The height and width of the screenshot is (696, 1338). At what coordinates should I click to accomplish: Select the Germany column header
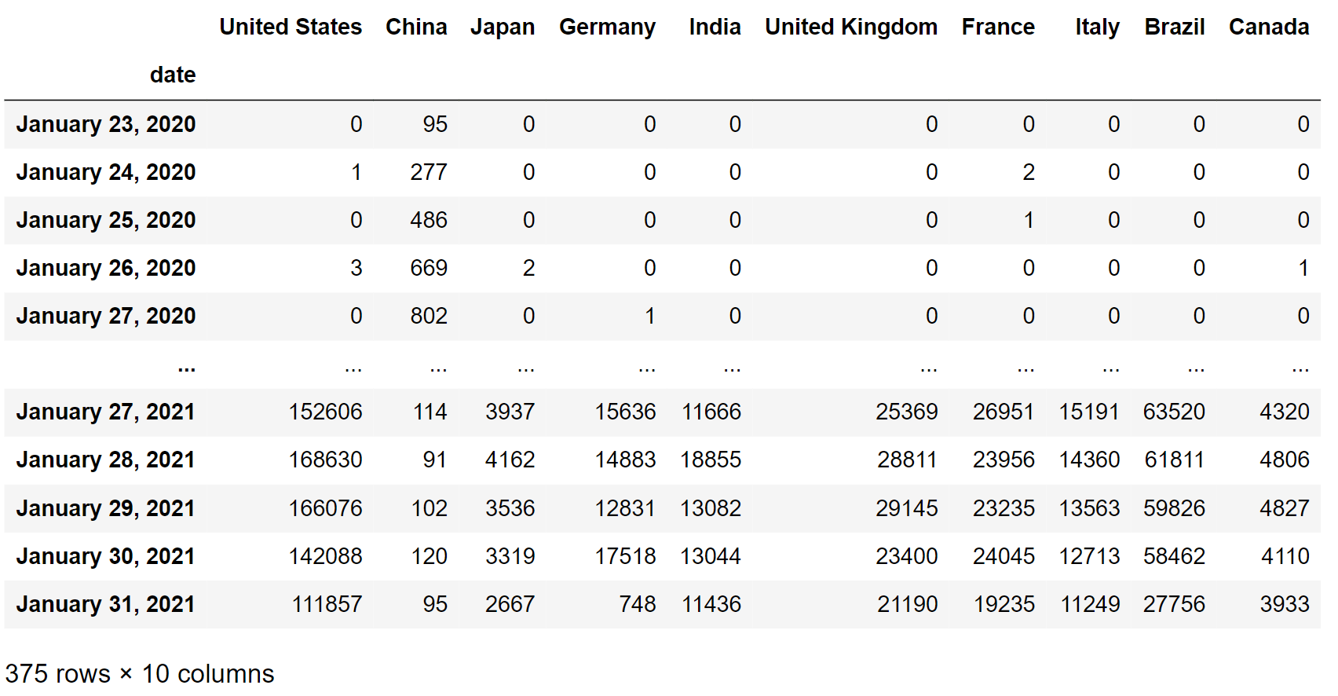pyautogui.click(x=607, y=27)
